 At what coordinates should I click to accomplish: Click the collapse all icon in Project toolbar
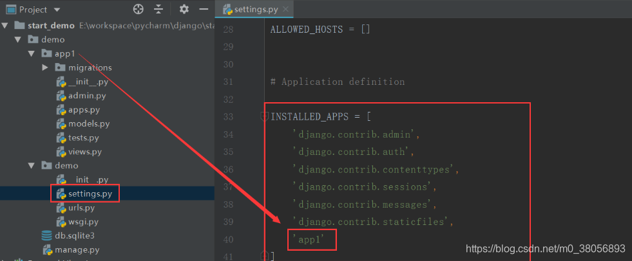point(159,9)
